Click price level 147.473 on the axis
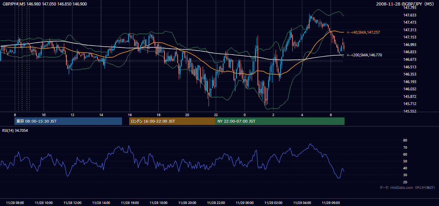Viewport: 439px width, 206px height. 410,22
